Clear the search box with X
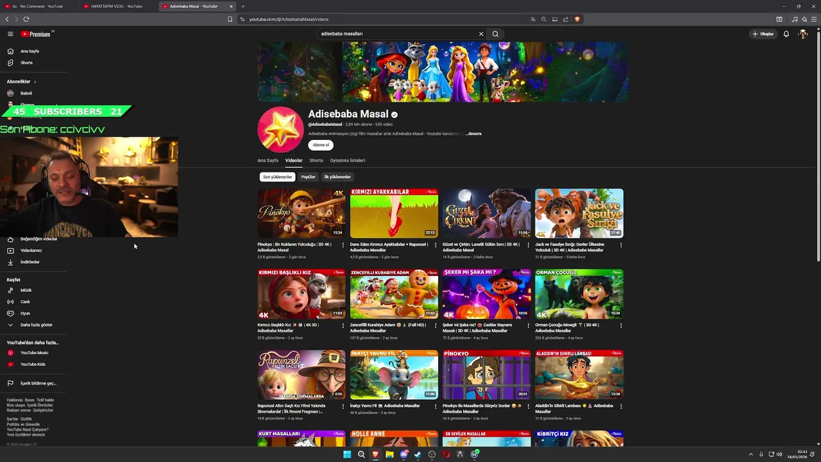This screenshot has width=821, height=462. pyautogui.click(x=481, y=34)
